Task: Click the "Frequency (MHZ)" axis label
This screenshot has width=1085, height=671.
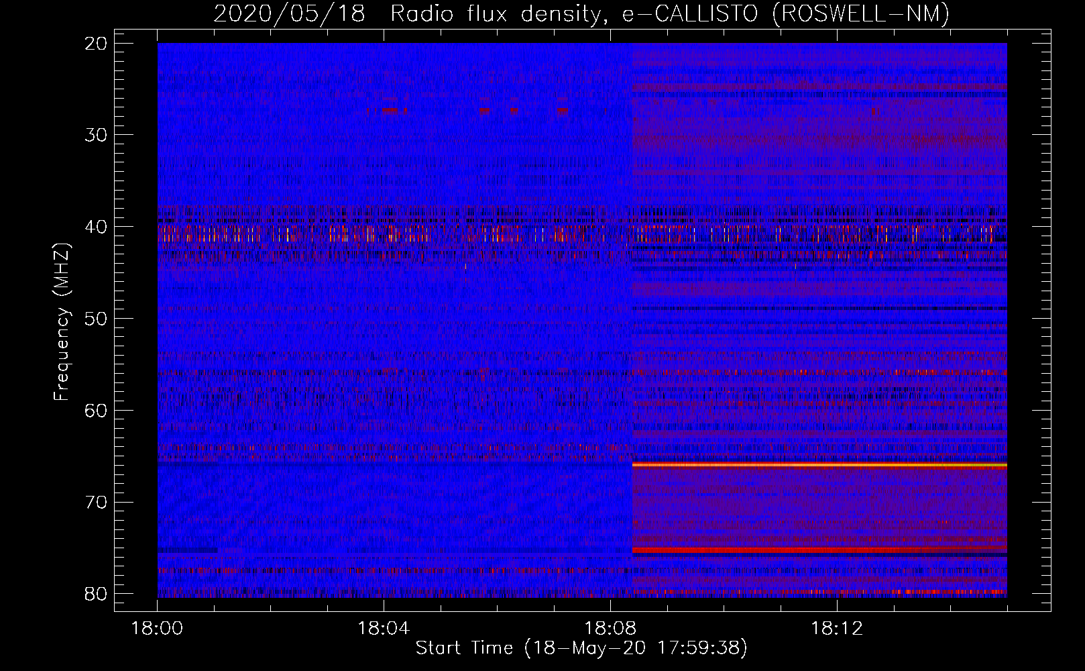Action: [61, 322]
